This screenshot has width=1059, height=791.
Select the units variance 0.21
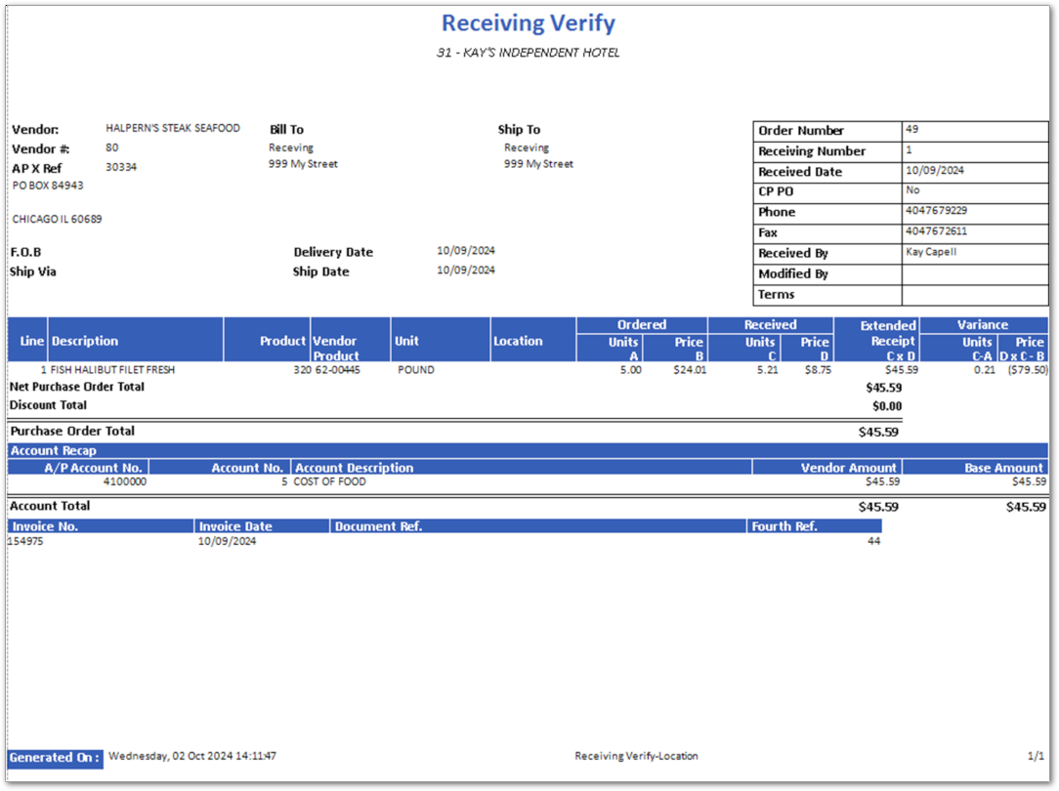tap(985, 370)
